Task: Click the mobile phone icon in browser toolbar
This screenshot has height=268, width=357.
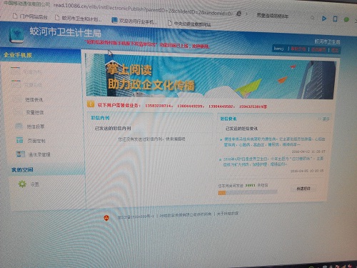Action: coord(335,19)
